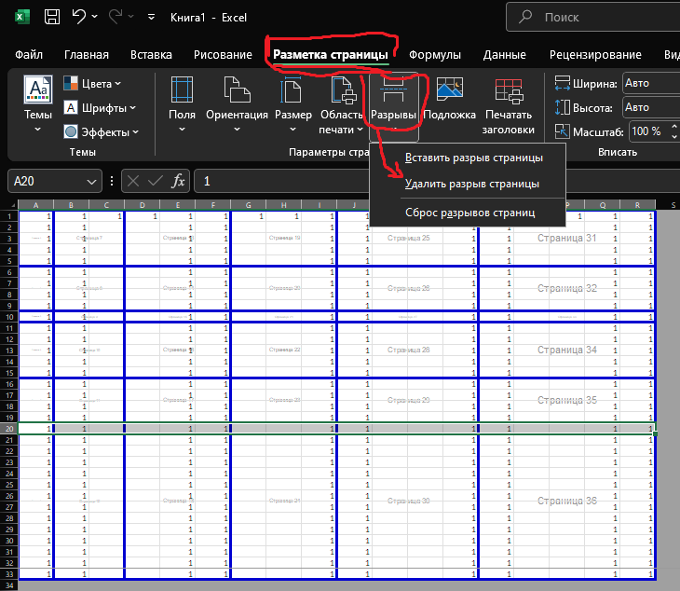The height and width of the screenshot is (591, 680).
Task: Click the Save icon in title bar
Action: click(52, 17)
